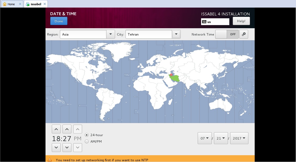Click the DATE & TIME heading
Viewport: 296px width, 162px height.
click(63, 14)
